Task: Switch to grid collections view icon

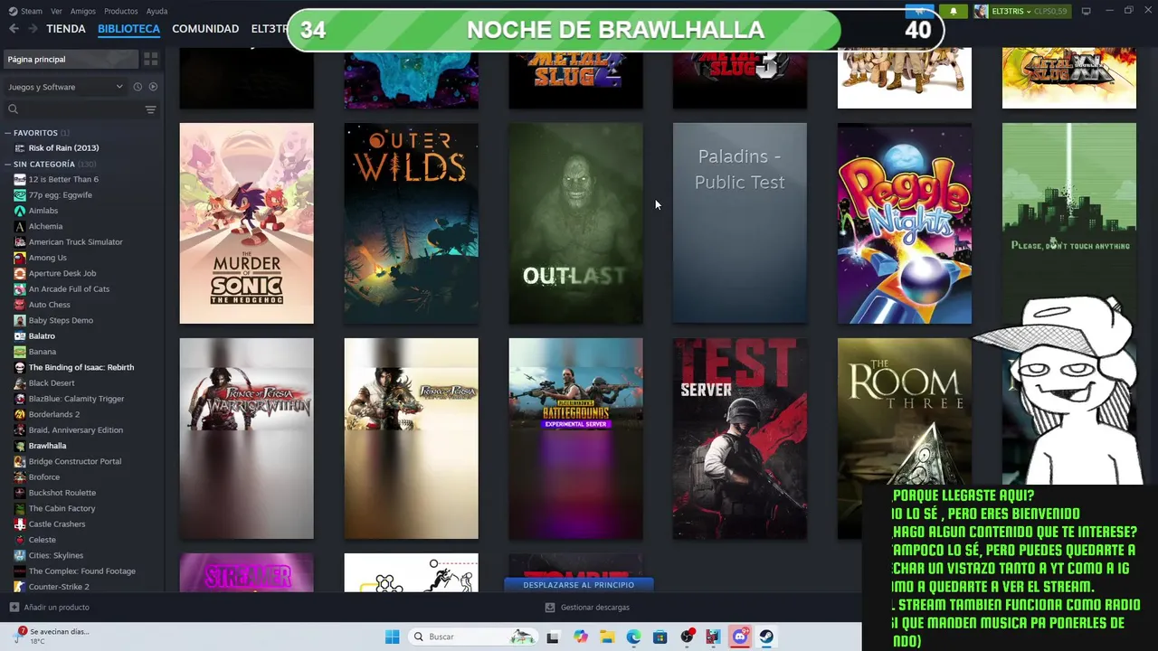Action: coord(151,59)
